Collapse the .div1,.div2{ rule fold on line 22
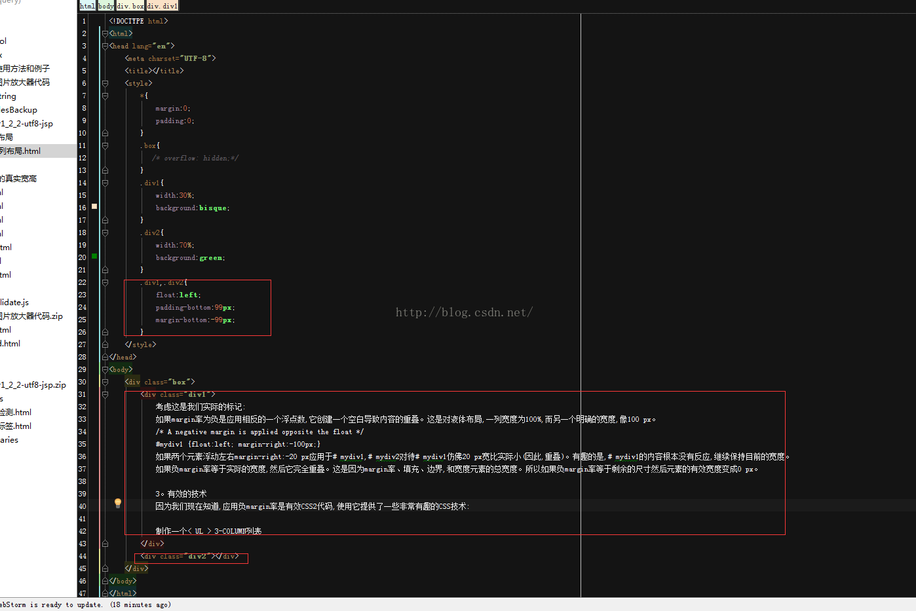The height and width of the screenshot is (611, 916). coord(105,282)
